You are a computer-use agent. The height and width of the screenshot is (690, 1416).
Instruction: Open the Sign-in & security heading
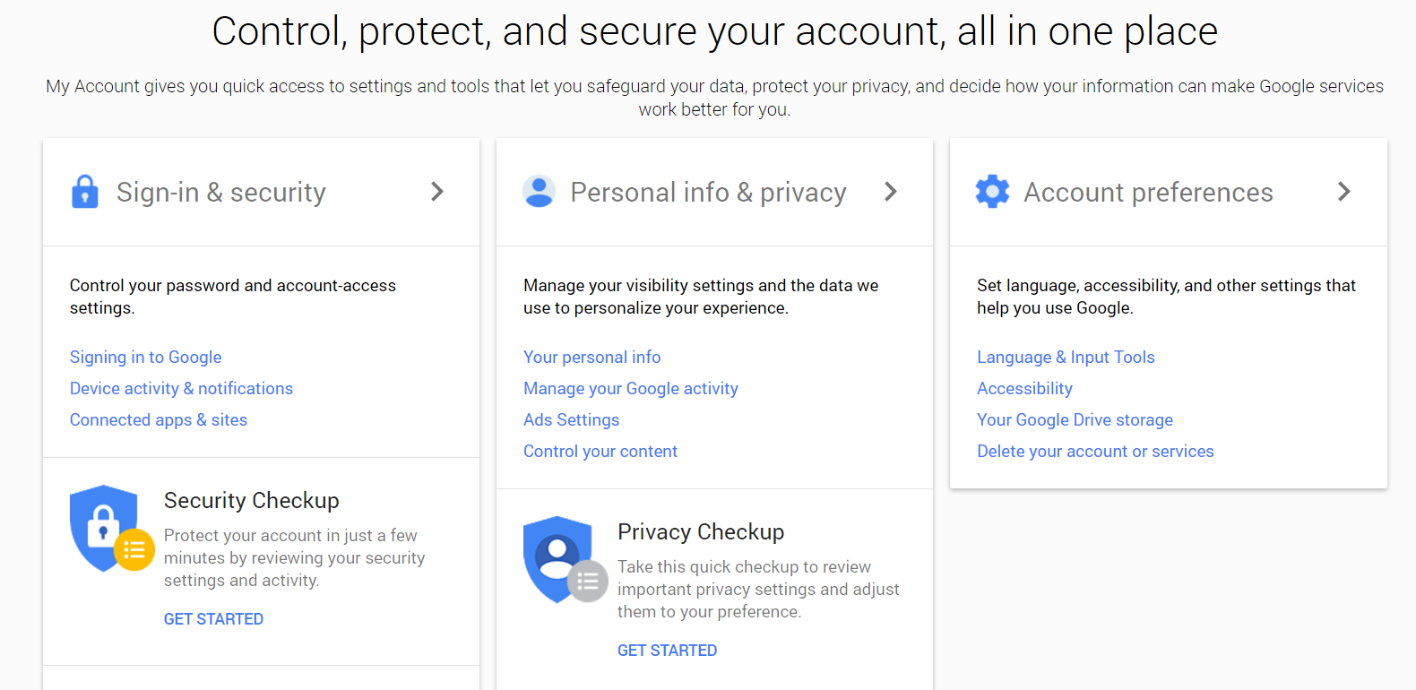click(x=221, y=193)
